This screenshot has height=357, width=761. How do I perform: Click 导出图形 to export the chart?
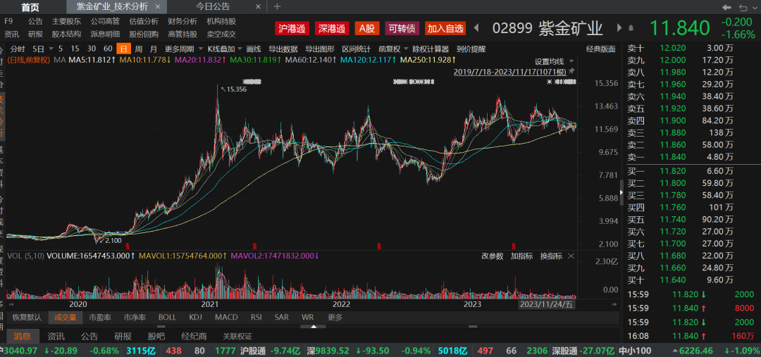pos(320,49)
